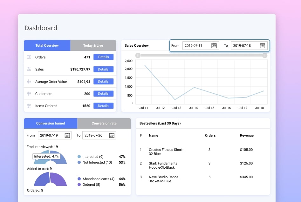Open the calendar for Conversion funnel To date

112,135
